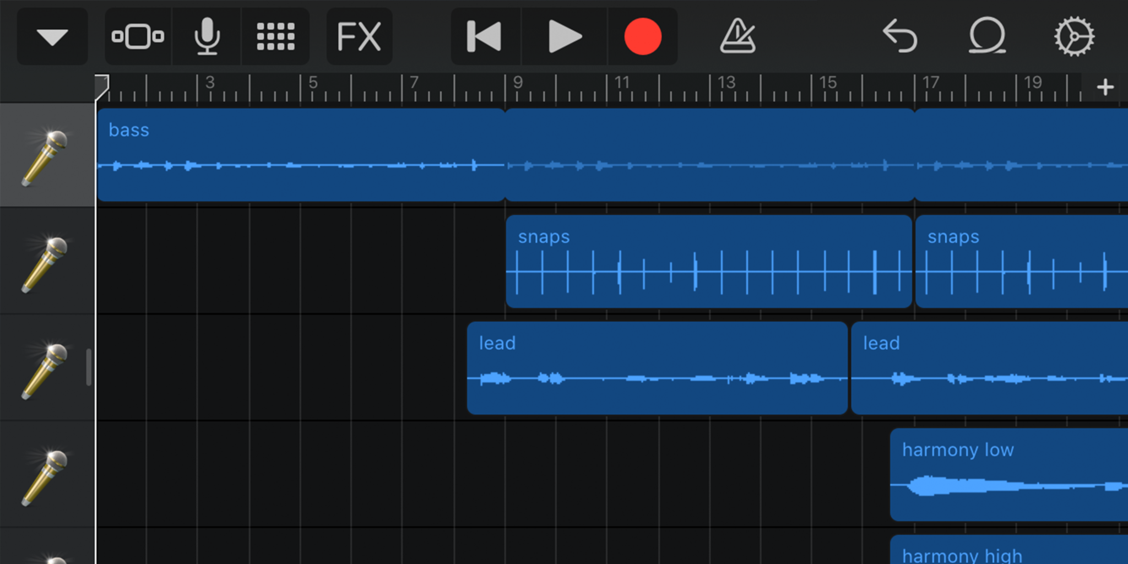Image resolution: width=1128 pixels, height=564 pixels.
Task: Start recording with the red button
Action: (642, 37)
